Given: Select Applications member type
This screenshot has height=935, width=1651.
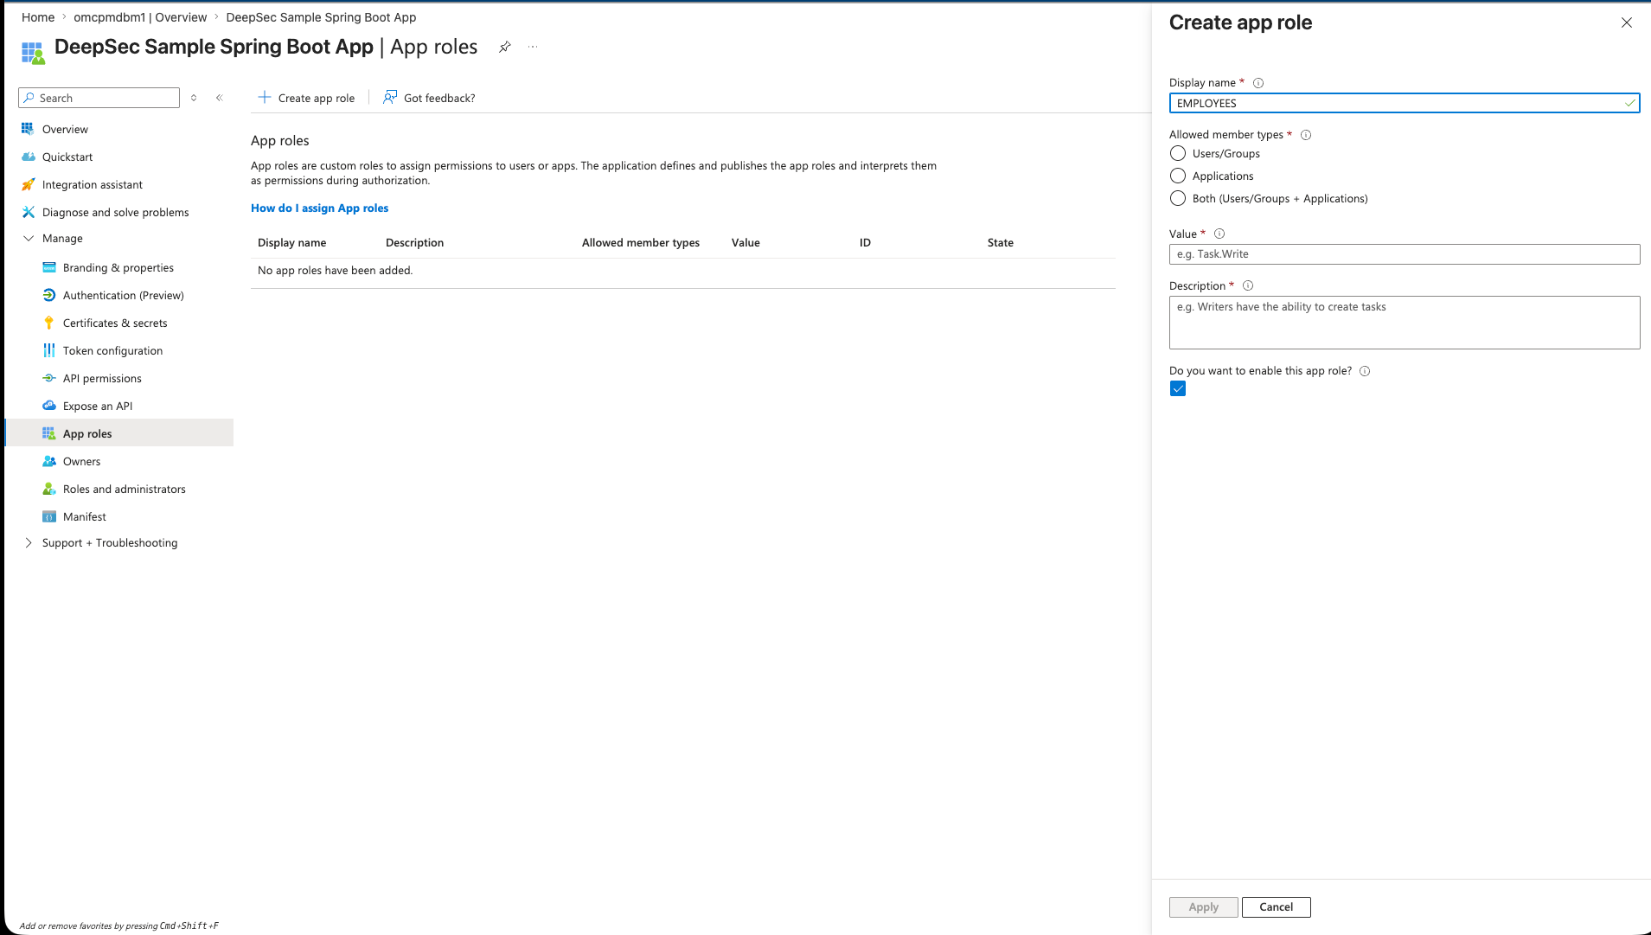Looking at the screenshot, I should point(1178,176).
